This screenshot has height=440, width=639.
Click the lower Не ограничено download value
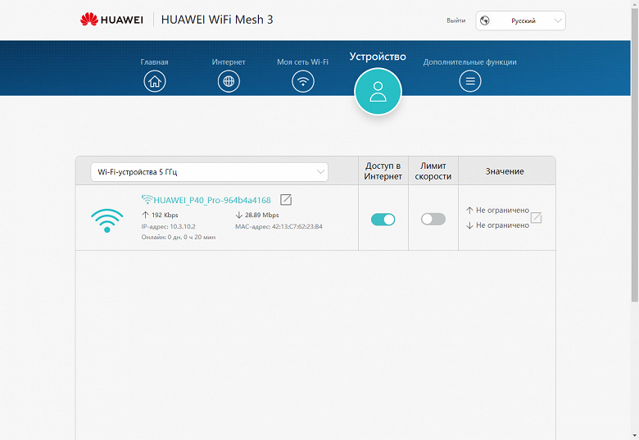[502, 225]
